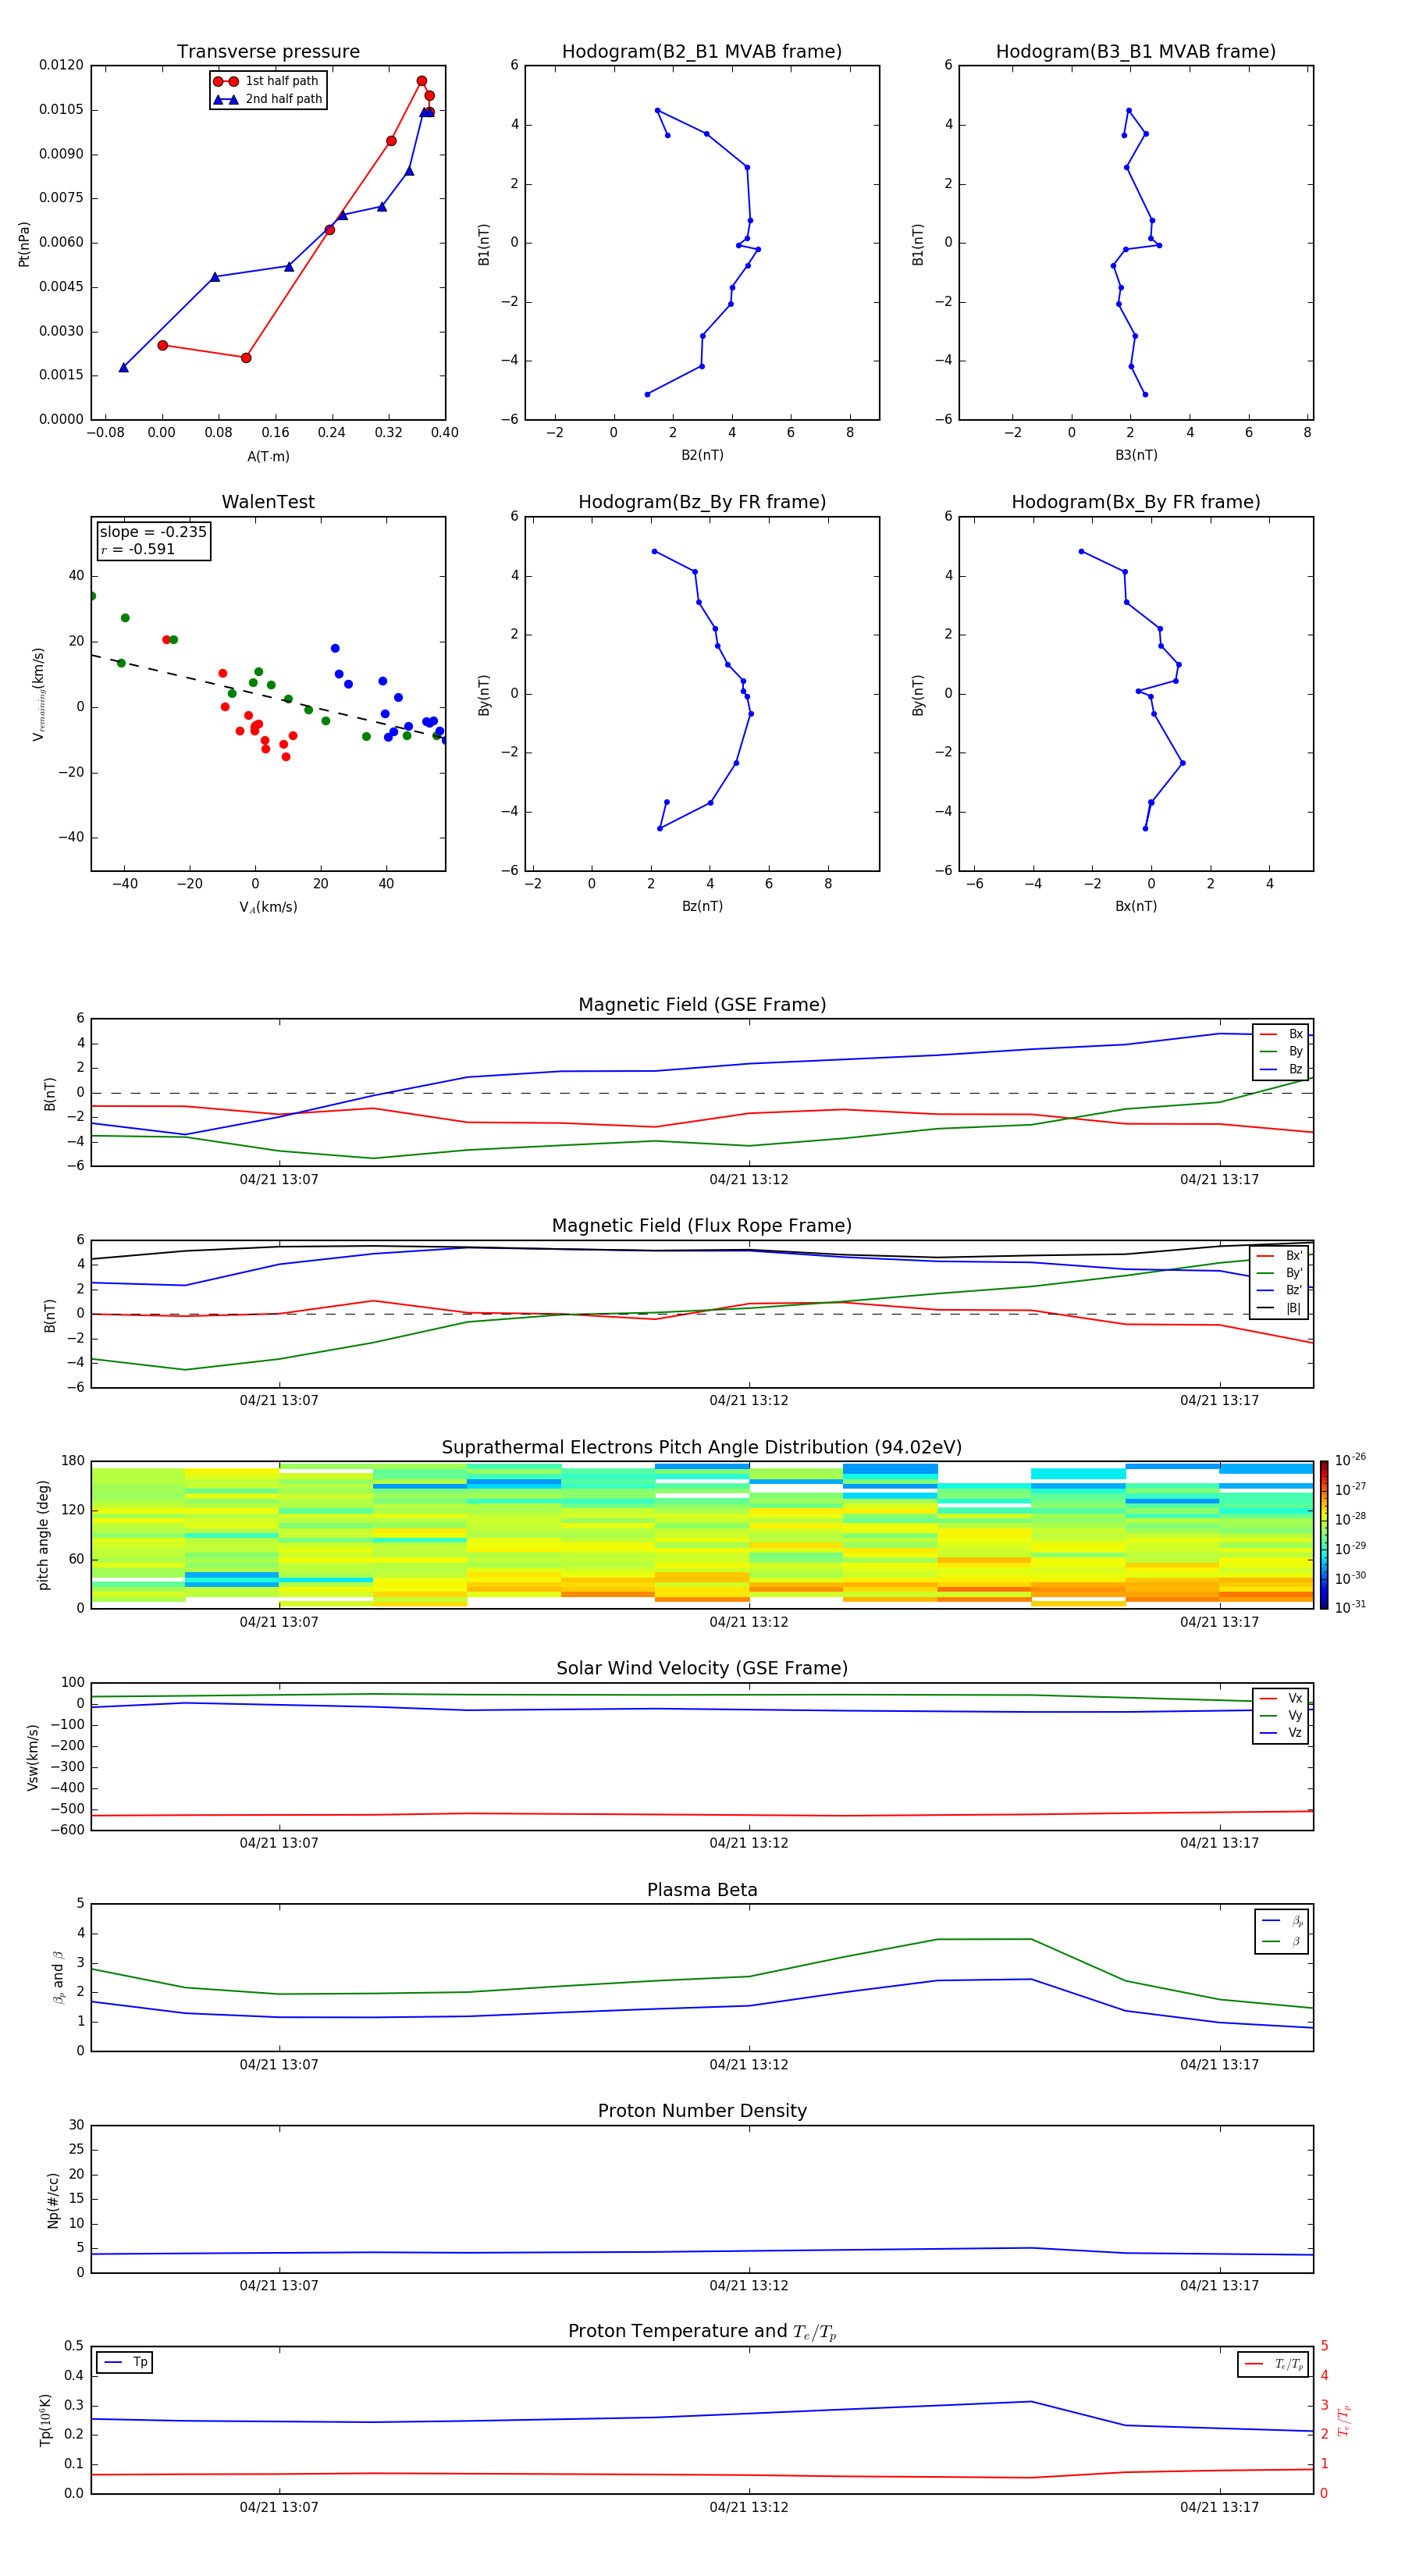Click the "B3(nT)" x-axis label

1136,455
